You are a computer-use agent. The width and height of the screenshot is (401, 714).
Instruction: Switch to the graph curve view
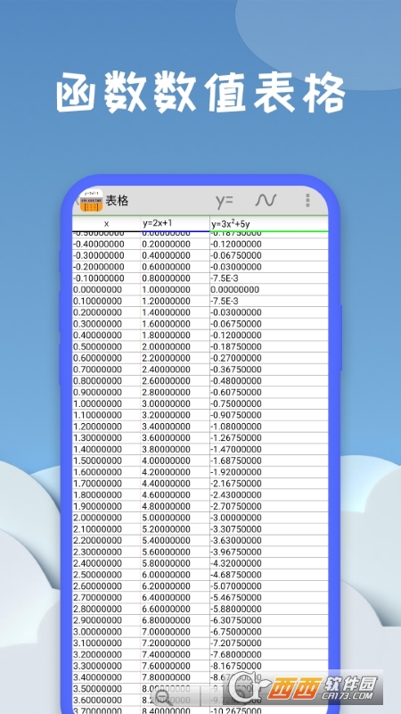pos(266,200)
